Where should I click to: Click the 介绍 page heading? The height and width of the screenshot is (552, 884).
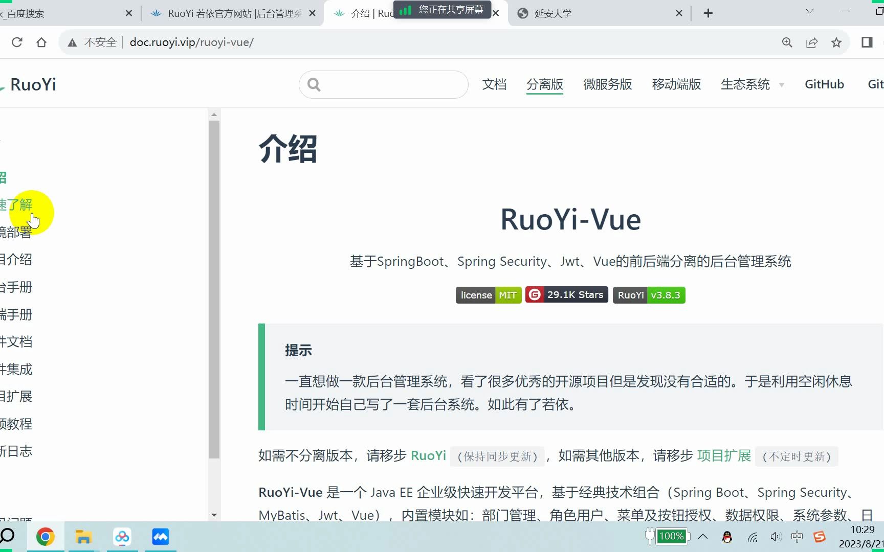288,149
